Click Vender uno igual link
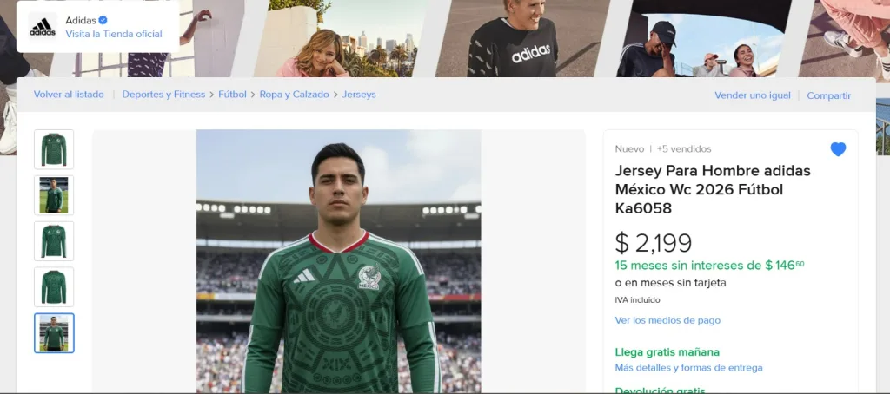The image size is (890, 394). coord(753,95)
